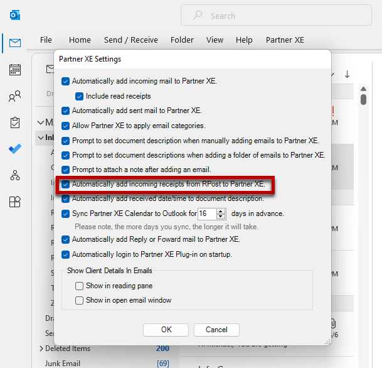Viewport: 382px width, 368px height.
Task: Open the Partner XE menu tab
Action: [285, 40]
